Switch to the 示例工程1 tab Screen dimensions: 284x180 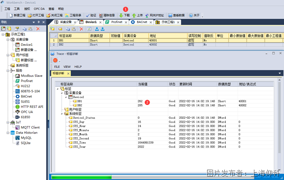click(x=168, y=22)
